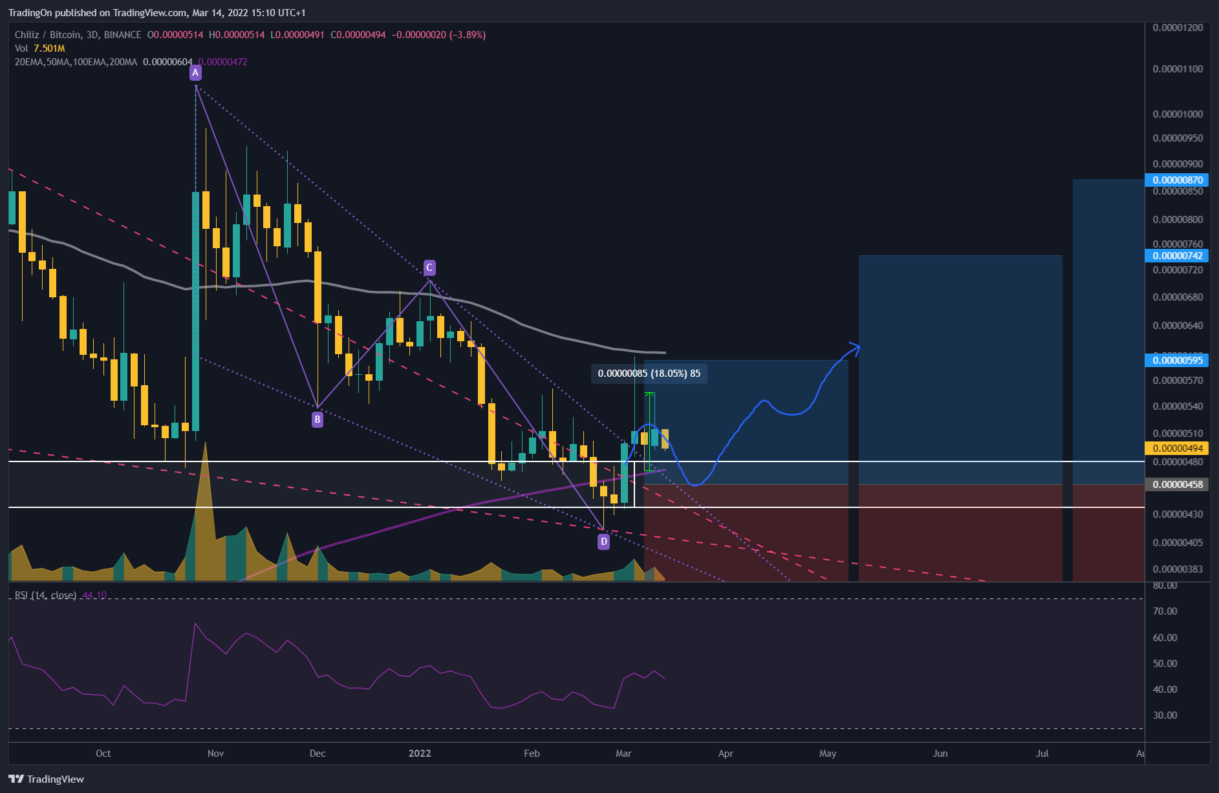1219x793 pixels.
Task: Click the Jun label on time axis
Action: [940, 754]
